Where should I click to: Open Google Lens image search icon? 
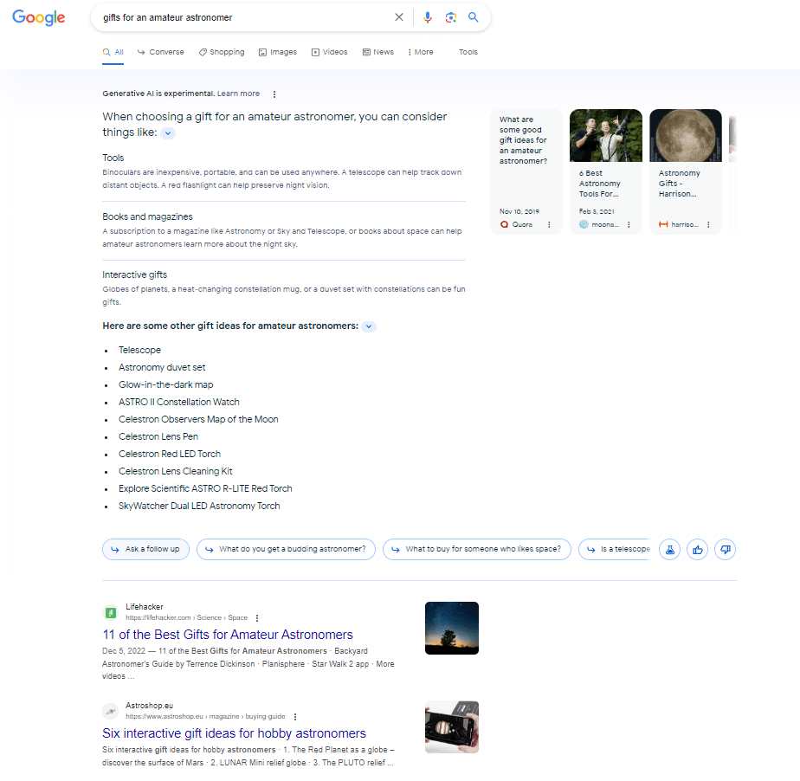tap(450, 17)
